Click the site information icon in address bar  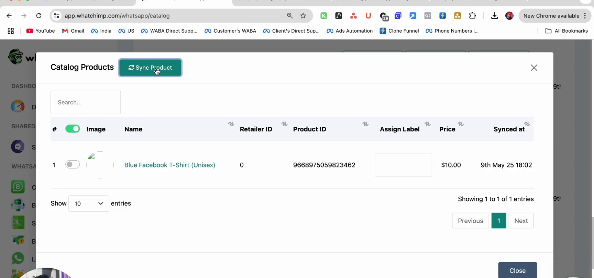(57, 16)
